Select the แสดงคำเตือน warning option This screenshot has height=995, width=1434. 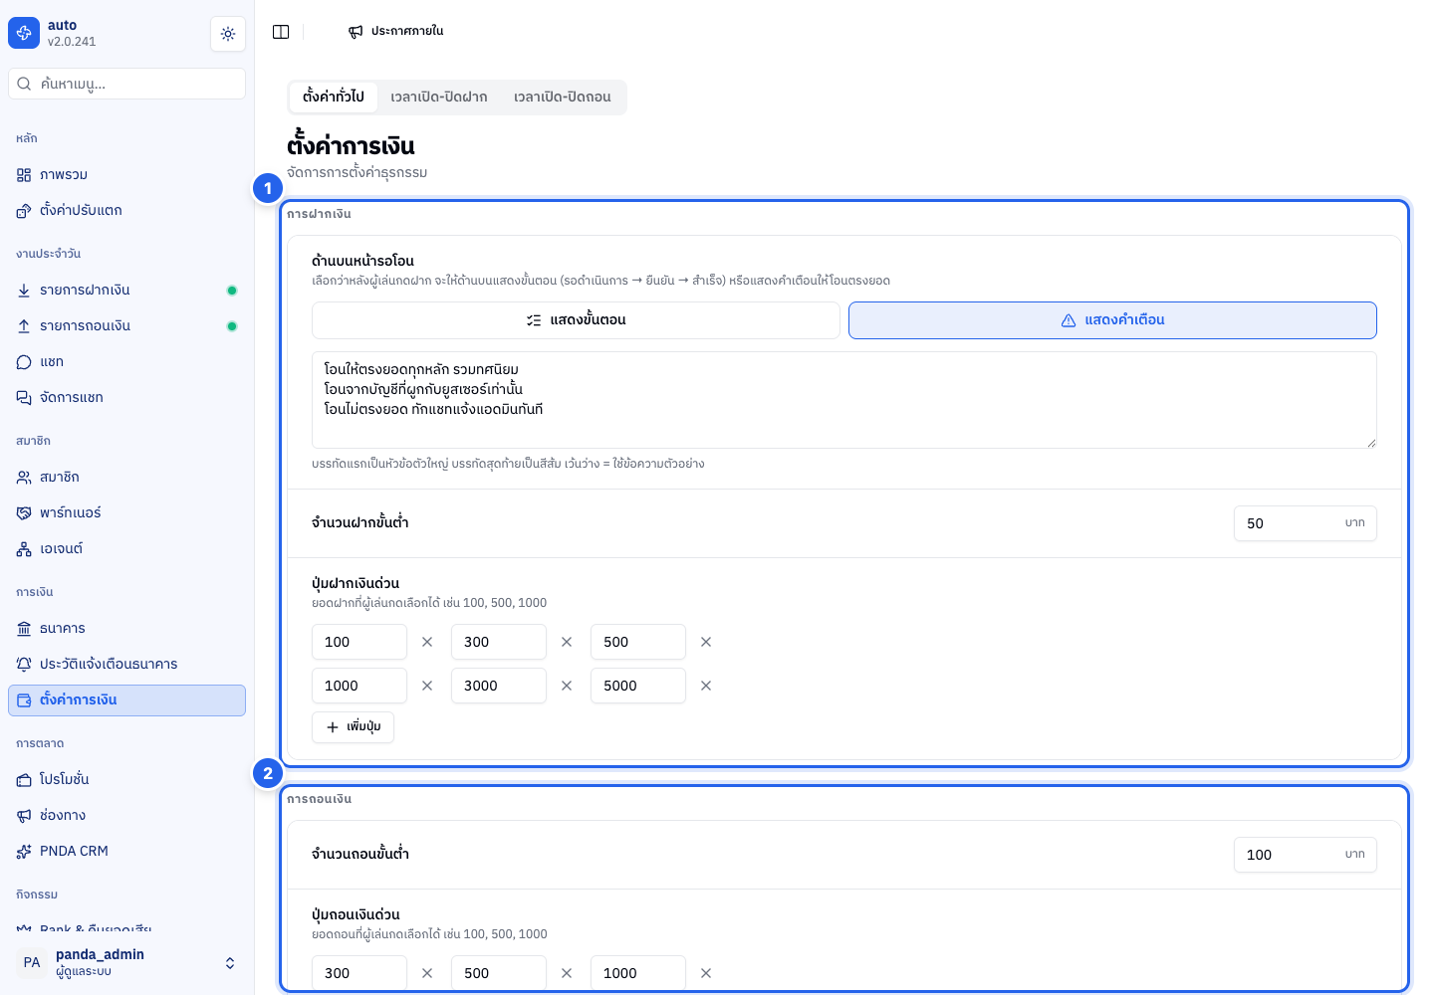click(x=1112, y=320)
